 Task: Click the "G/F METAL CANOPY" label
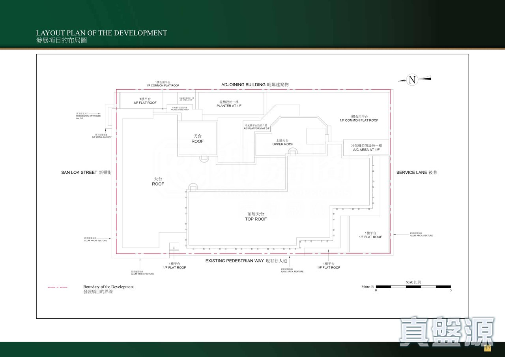(102, 137)
